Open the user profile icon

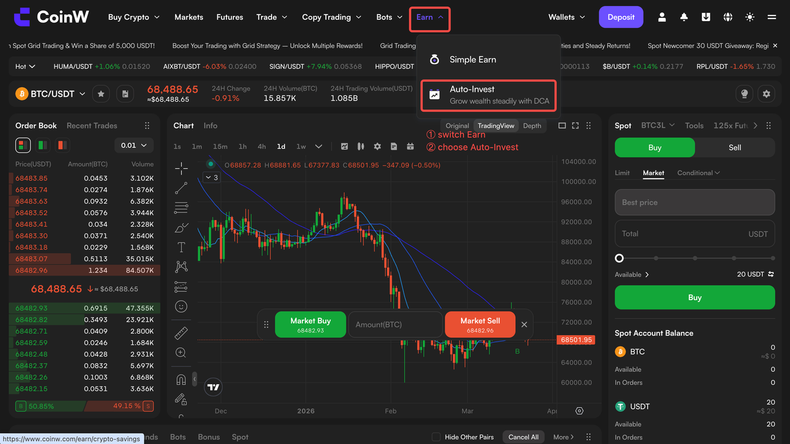[x=662, y=17]
